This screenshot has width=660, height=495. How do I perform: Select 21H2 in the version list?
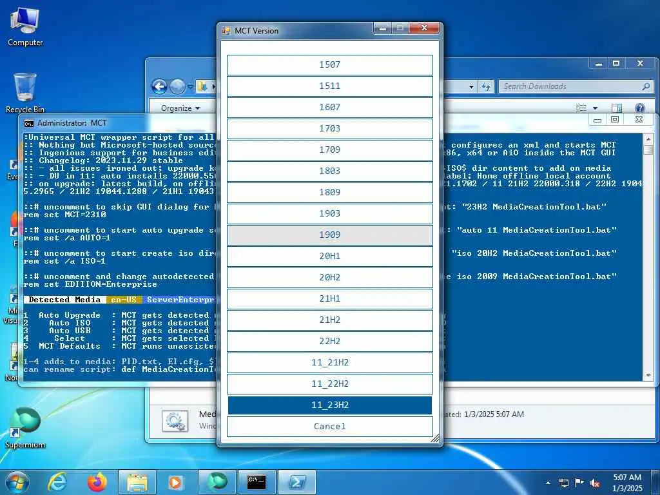pos(329,320)
